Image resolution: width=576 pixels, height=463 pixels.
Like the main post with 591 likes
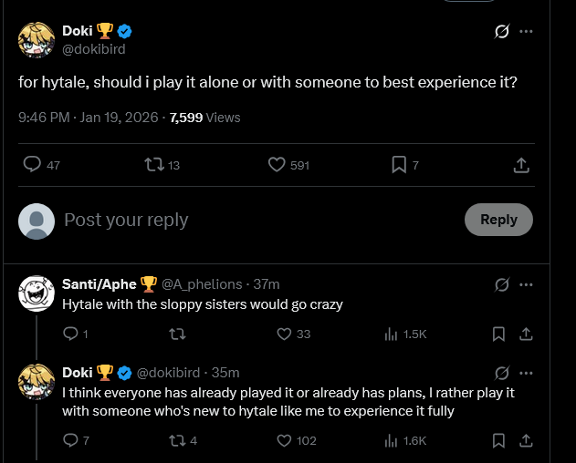pos(278,165)
